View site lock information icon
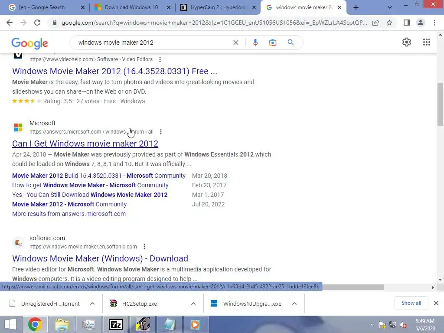 click(55, 23)
